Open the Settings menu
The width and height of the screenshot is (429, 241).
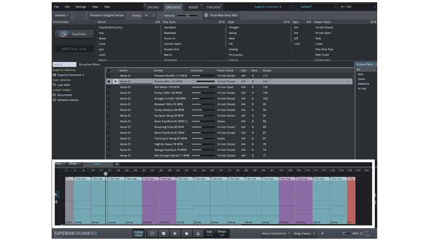[x=81, y=7]
